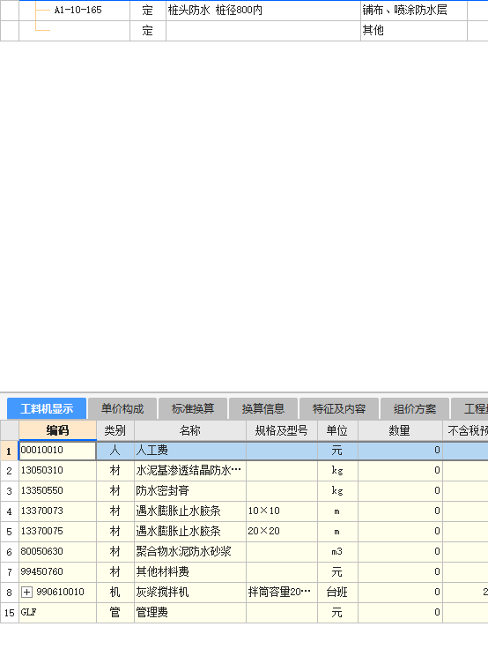The height and width of the screenshot is (649, 488).
Task: Select the 人工费 name cell
Action: tap(190, 451)
